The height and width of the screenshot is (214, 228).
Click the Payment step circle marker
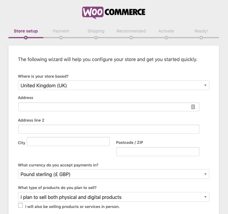pyautogui.click(x=61, y=38)
